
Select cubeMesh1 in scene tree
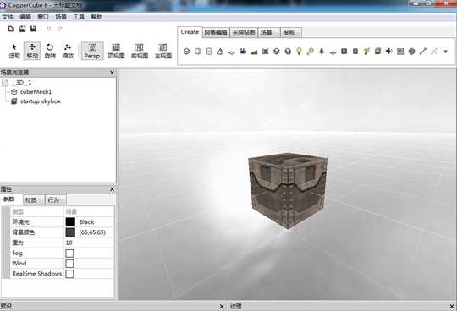point(36,92)
